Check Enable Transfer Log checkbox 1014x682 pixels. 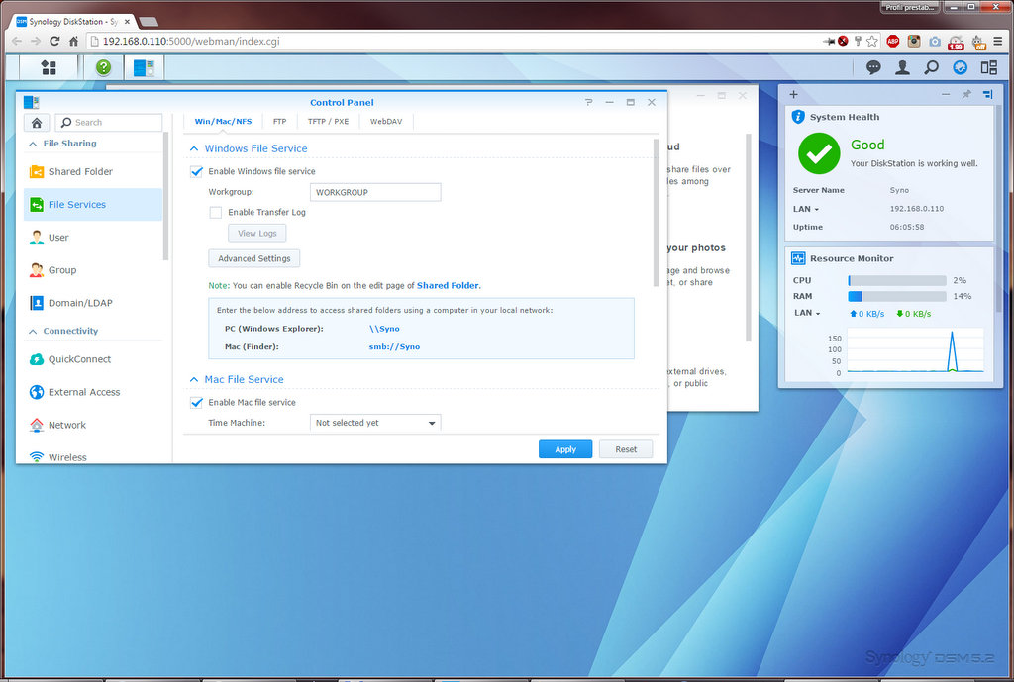pyautogui.click(x=215, y=212)
